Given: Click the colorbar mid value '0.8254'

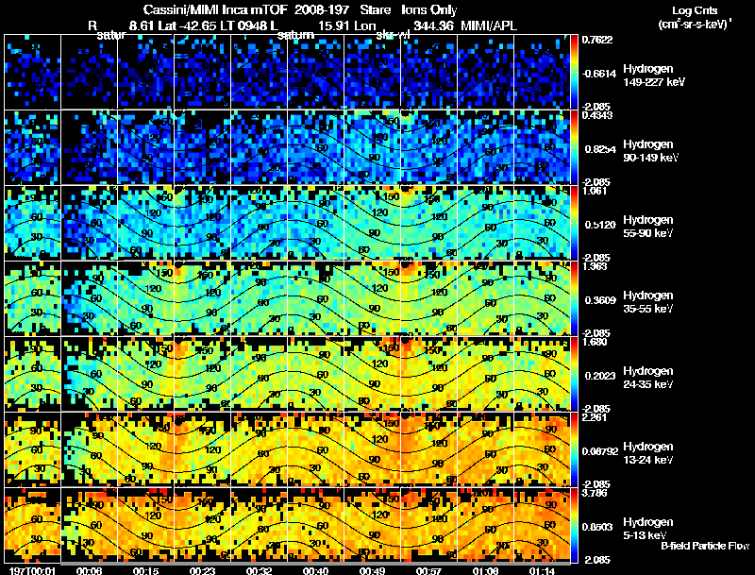Looking at the screenshot, I should pos(600,149).
